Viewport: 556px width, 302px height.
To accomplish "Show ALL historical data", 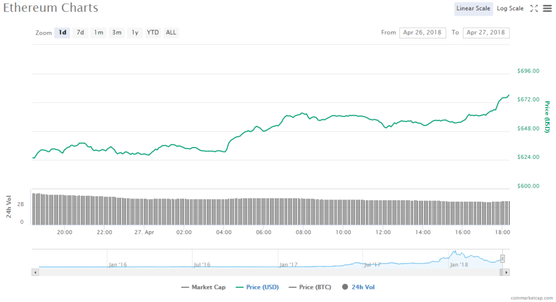I will coord(171,33).
